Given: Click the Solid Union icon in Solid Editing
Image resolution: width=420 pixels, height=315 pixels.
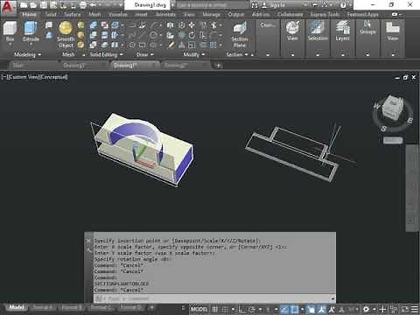Looking at the screenshot, I should [x=93, y=25].
